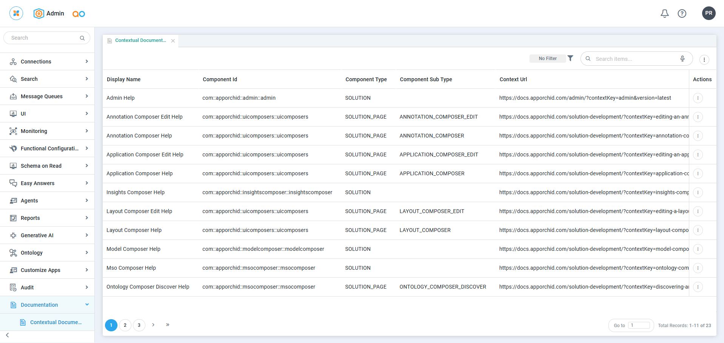Open the app launcher icon at top left

16,13
